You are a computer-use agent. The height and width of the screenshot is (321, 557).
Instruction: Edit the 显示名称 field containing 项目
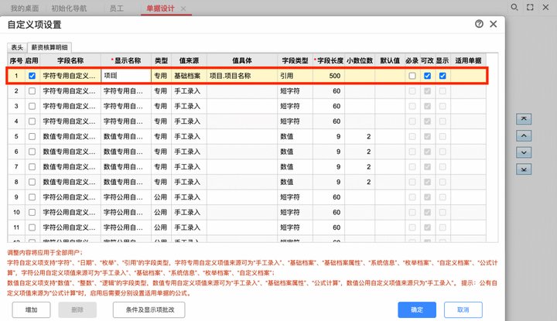point(126,76)
